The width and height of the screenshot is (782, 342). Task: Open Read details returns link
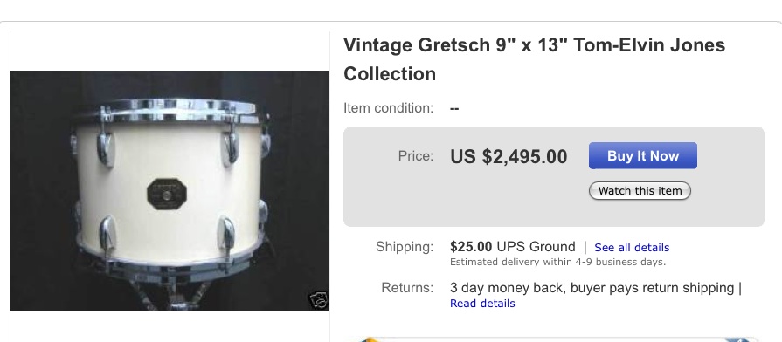pos(482,303)
